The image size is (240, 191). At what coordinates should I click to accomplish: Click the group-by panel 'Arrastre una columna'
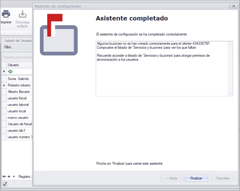[x=17, y=57]
